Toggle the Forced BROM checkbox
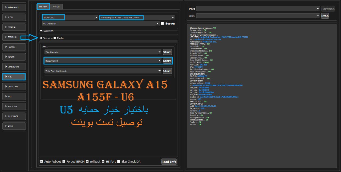 tap(64, 162)
